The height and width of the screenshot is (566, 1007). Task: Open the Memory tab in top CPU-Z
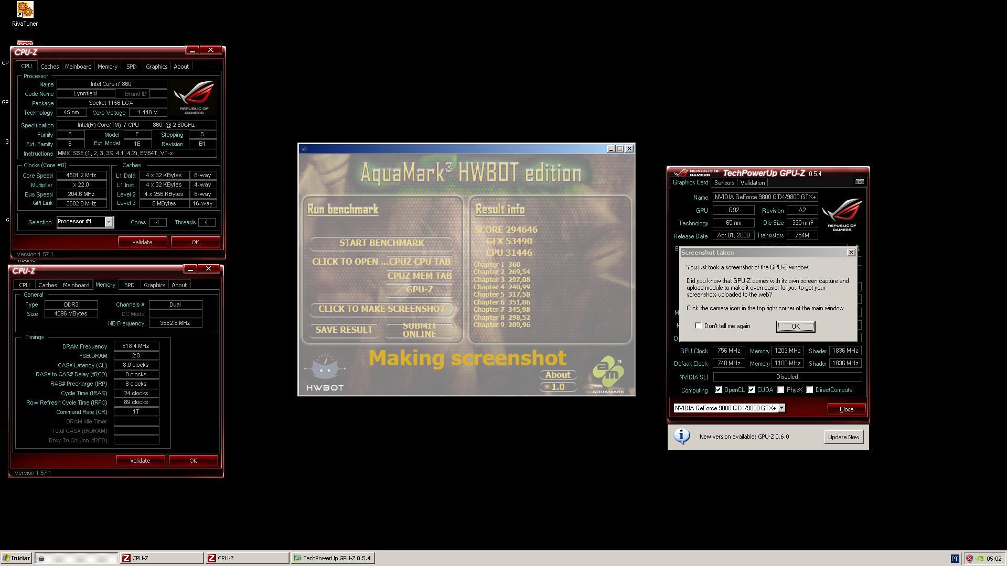pos(108,67)
